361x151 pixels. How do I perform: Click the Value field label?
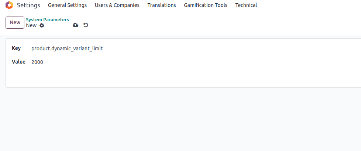[x=18, y=62]
